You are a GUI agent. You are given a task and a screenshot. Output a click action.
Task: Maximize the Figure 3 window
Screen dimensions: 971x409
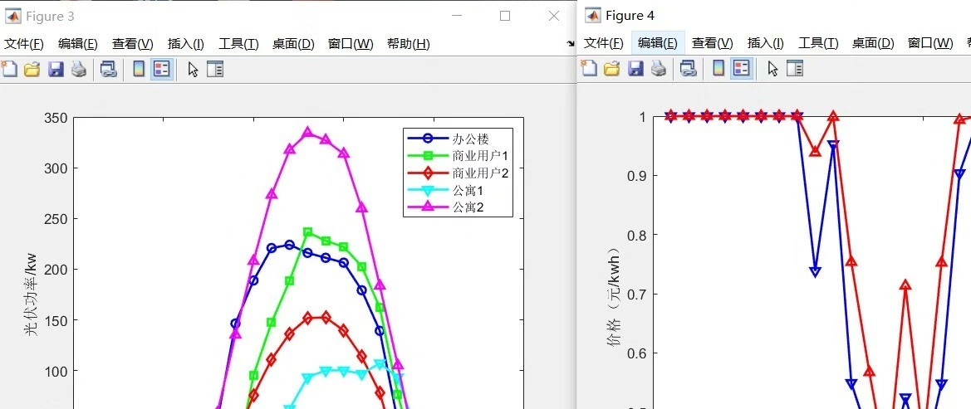pyautogui.click(x=505, y=16)
